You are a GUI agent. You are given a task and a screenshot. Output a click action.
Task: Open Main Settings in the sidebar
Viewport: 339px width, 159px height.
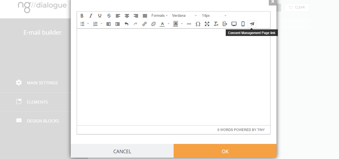42,83
